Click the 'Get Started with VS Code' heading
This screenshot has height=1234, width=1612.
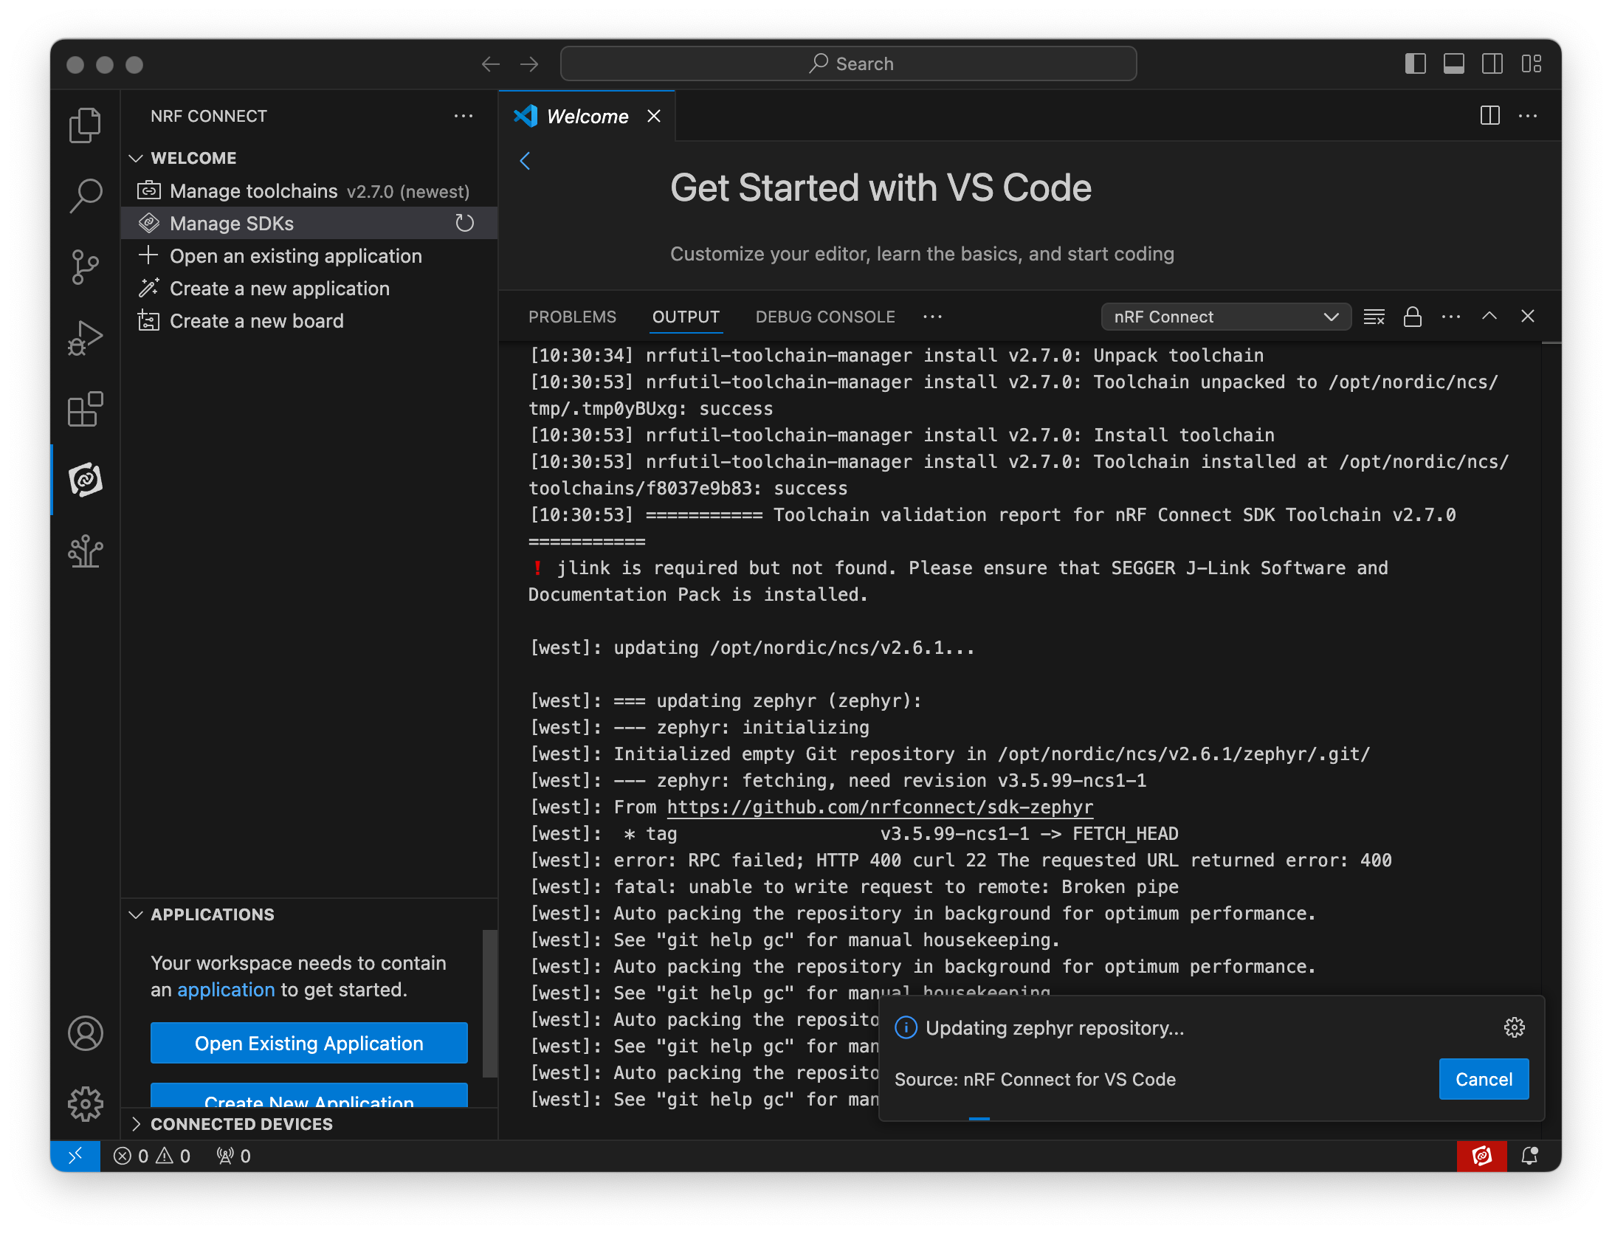pyautogui.click(x=881, y=187)
